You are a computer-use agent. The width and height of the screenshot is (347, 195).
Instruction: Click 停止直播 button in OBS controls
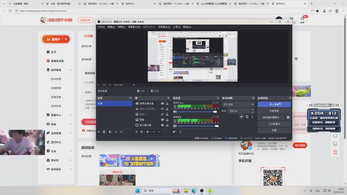pyautogui.click(x=274, y=104)
